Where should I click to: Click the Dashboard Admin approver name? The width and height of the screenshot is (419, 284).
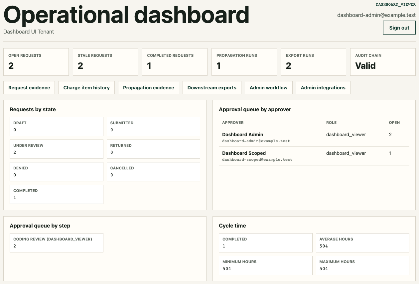tap(242, 135)
